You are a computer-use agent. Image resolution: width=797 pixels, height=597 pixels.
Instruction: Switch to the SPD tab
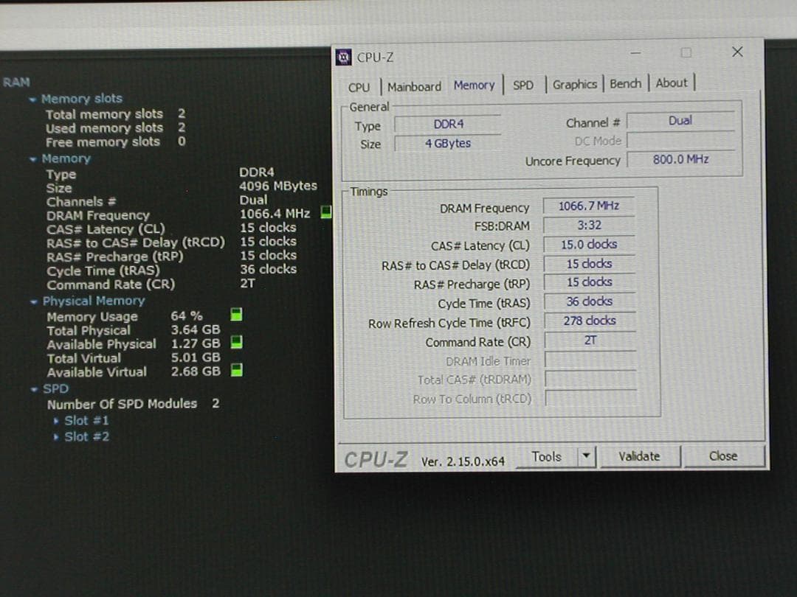(x=524, y=85)
